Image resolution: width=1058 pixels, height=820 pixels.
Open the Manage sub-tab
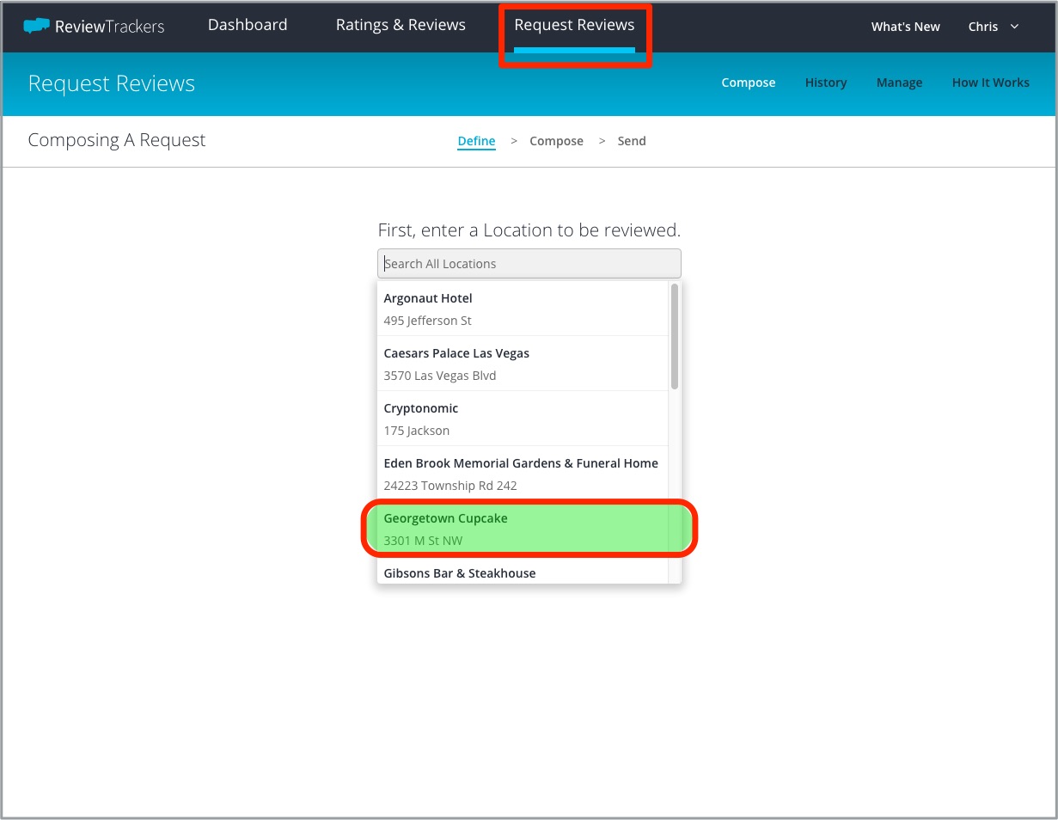click(x=899, y=83)
